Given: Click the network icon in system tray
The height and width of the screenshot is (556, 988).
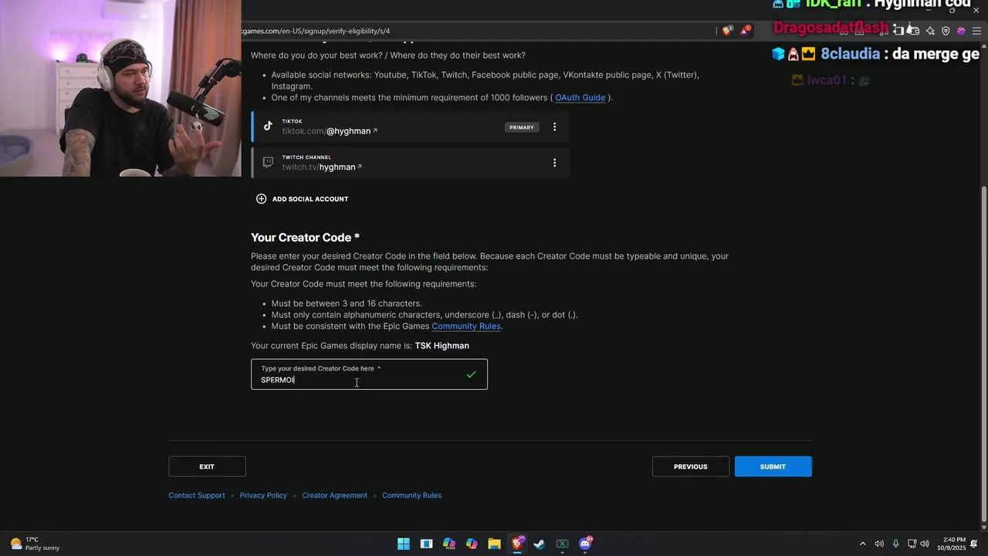Looking at the screenshot, I should (x=912, y=544).
